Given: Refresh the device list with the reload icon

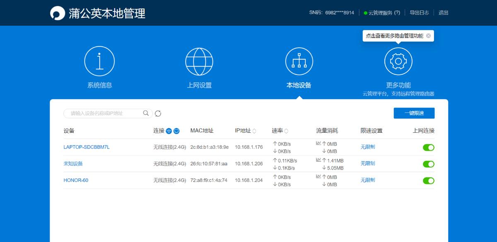Looking at the screenshot, I should coord(158,113).
